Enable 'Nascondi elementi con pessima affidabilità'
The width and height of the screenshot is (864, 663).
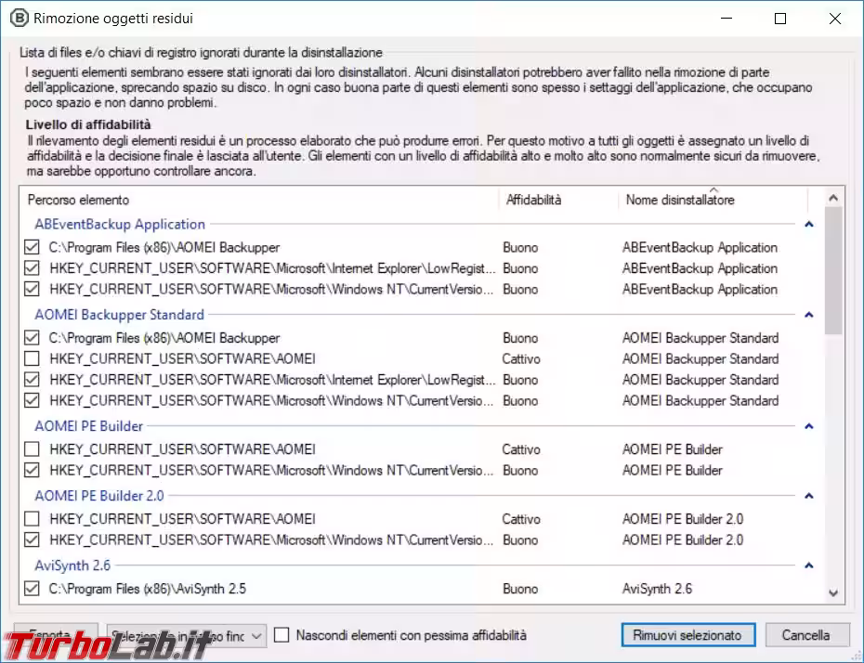(282, 635)
